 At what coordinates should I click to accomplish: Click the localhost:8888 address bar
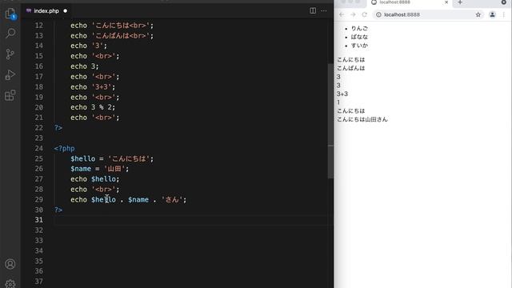[x=428, y=14]
